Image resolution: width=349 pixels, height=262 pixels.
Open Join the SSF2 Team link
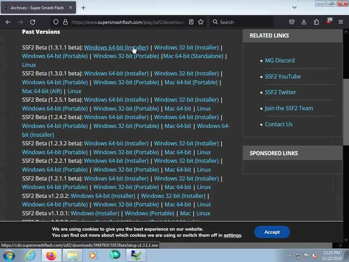pos(289,108)
